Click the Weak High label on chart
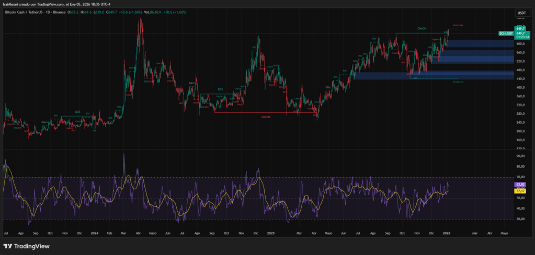Image resolution: width=535 pixels, height=255 pixels. [x=458, y=25]
